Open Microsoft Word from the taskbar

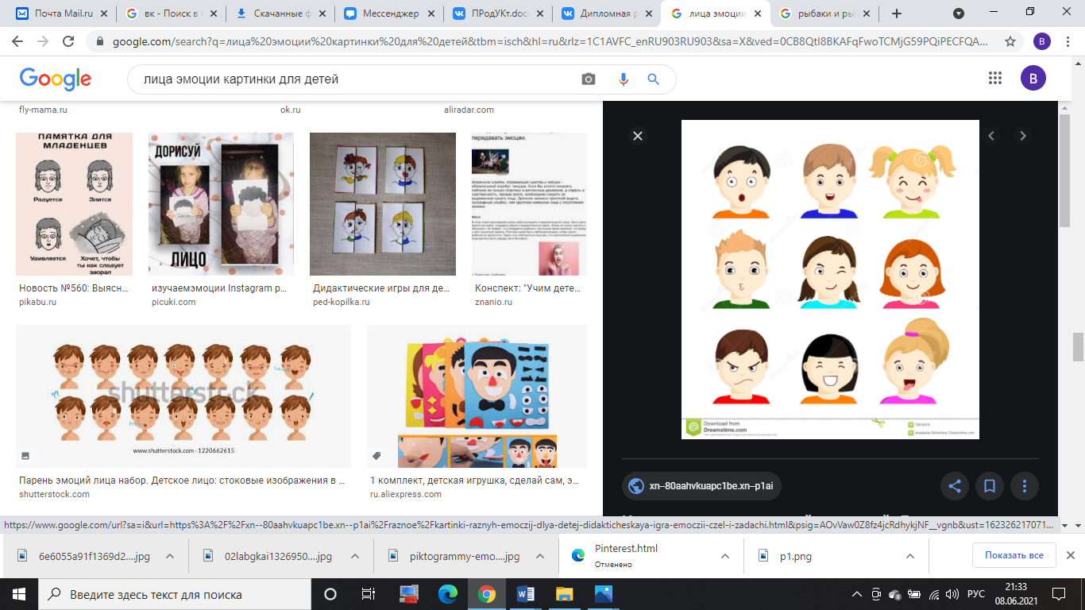[x=526, y=593]
